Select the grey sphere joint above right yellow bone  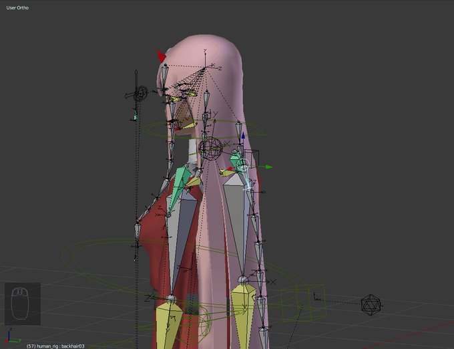click(243, 280)
